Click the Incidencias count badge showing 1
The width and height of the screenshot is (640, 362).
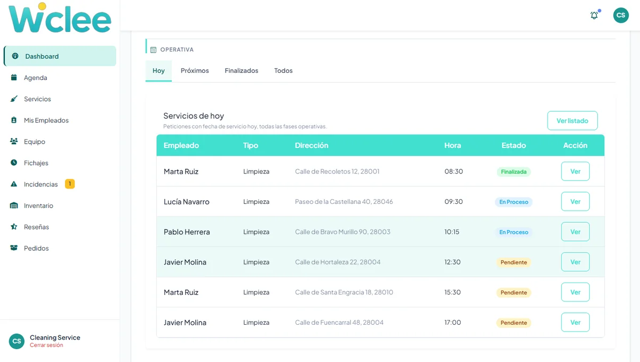click(x=70, y=184)
